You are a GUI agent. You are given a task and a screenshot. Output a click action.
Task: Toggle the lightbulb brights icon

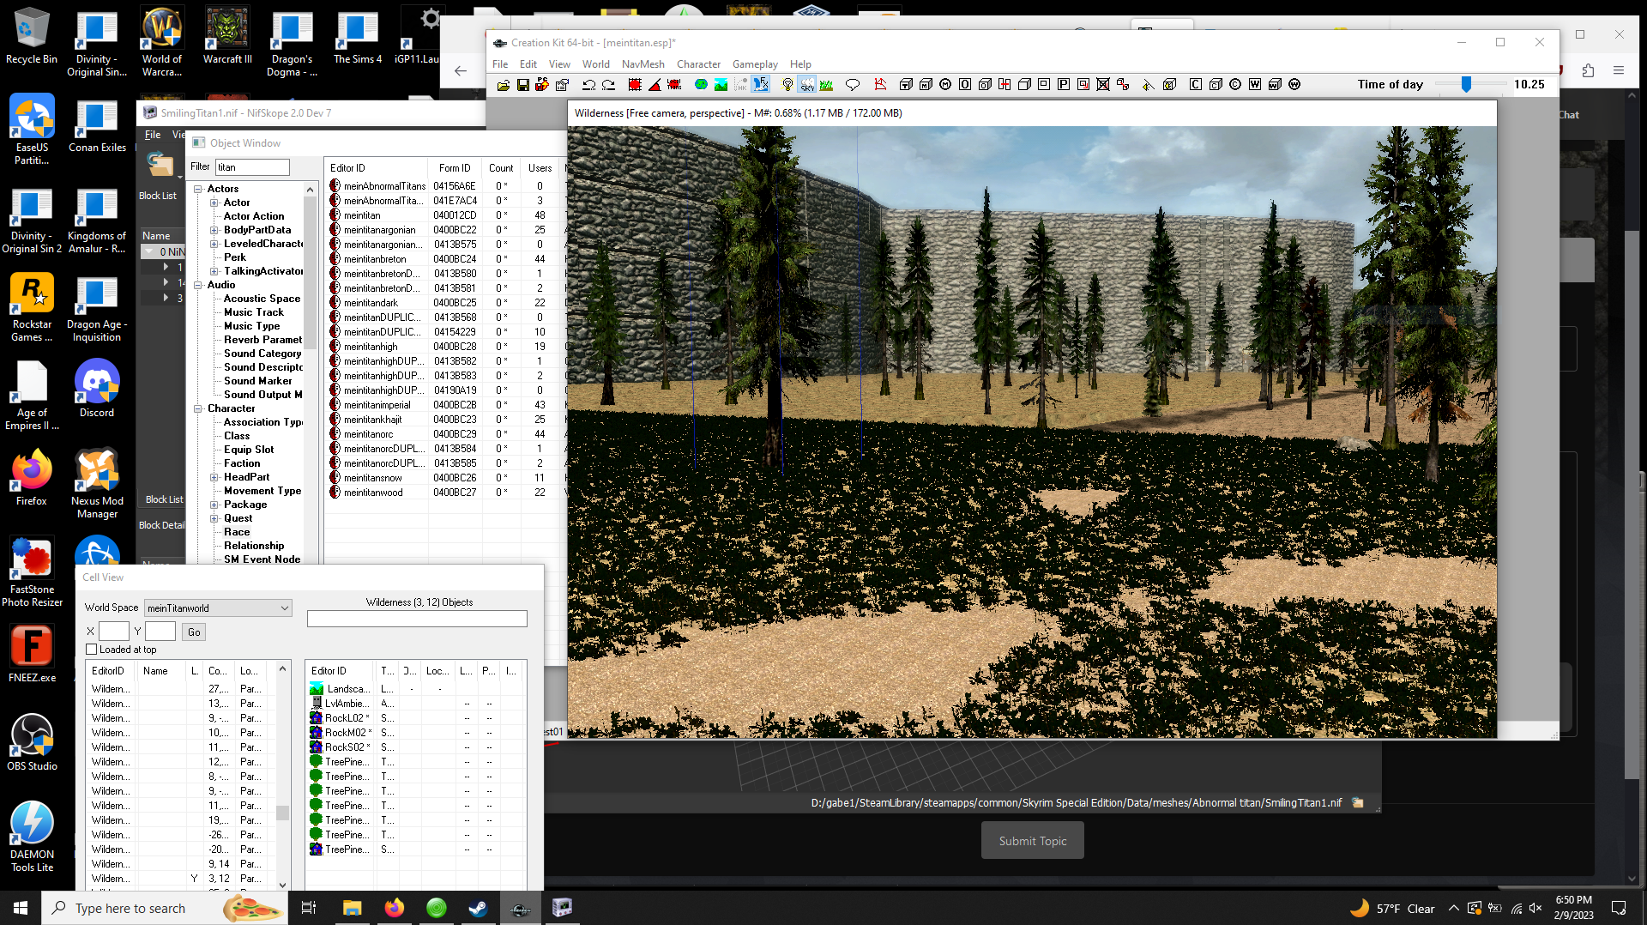pyautogui.click(x=787, y=85)
